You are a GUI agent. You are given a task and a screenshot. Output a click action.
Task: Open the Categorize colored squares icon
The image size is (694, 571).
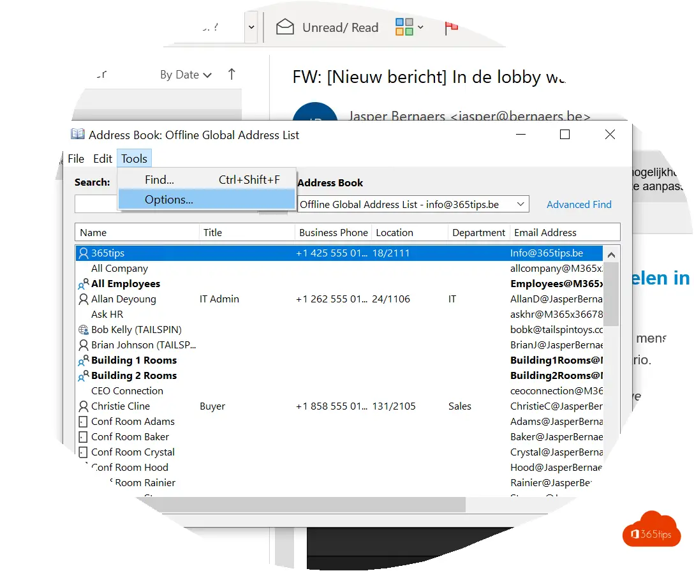(404, 27)
